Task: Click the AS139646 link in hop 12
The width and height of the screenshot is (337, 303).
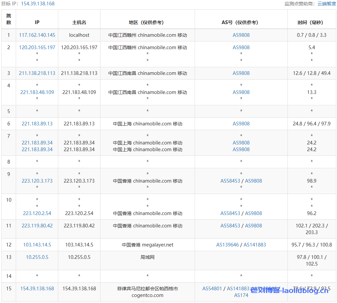Action: [227, 245]
